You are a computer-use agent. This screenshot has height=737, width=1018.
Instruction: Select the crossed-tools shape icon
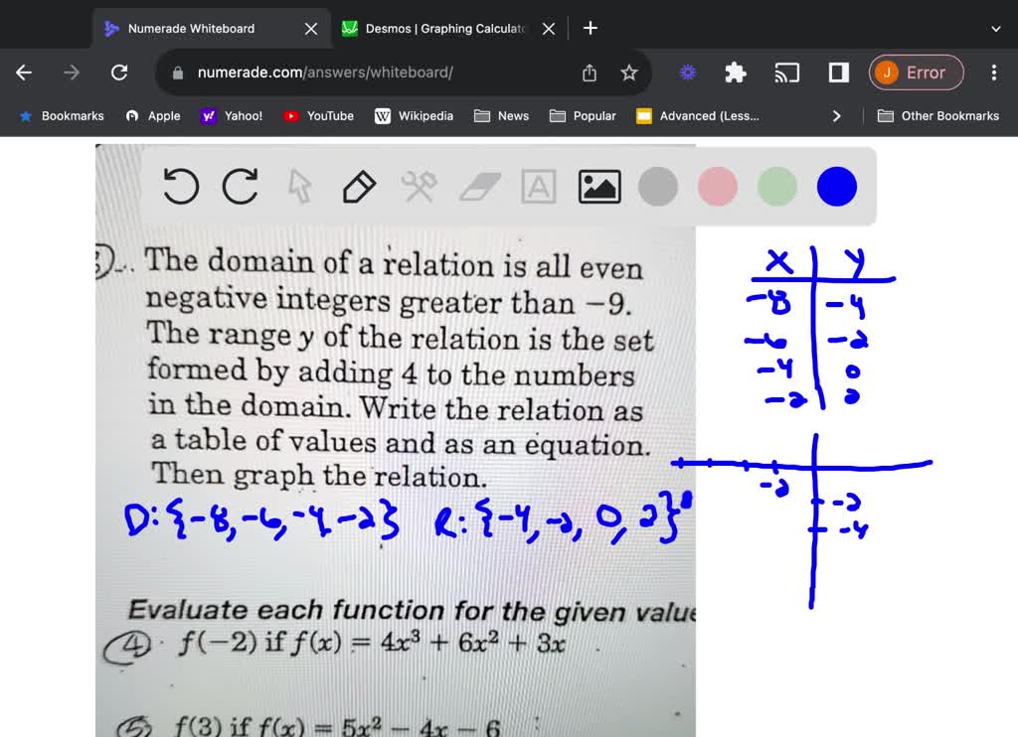(419, 187)
